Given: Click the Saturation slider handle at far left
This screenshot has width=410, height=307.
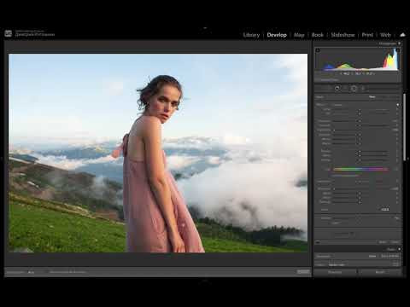Looking at the screenshot, I should pyautogui.click(x=334, y=188).
